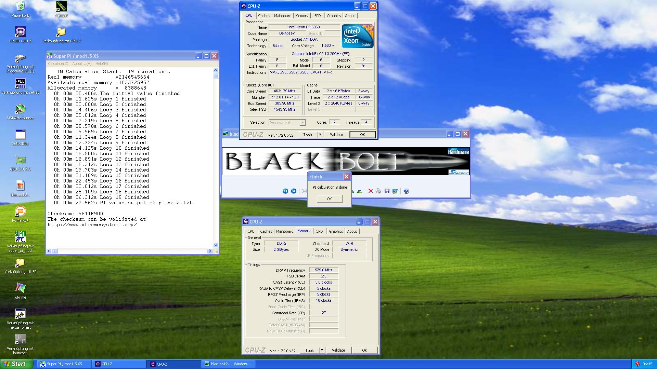This screenshot has height=369, width=657.
Task: Switch to Graphics tab in top CPU-Z
Action: 334,16
